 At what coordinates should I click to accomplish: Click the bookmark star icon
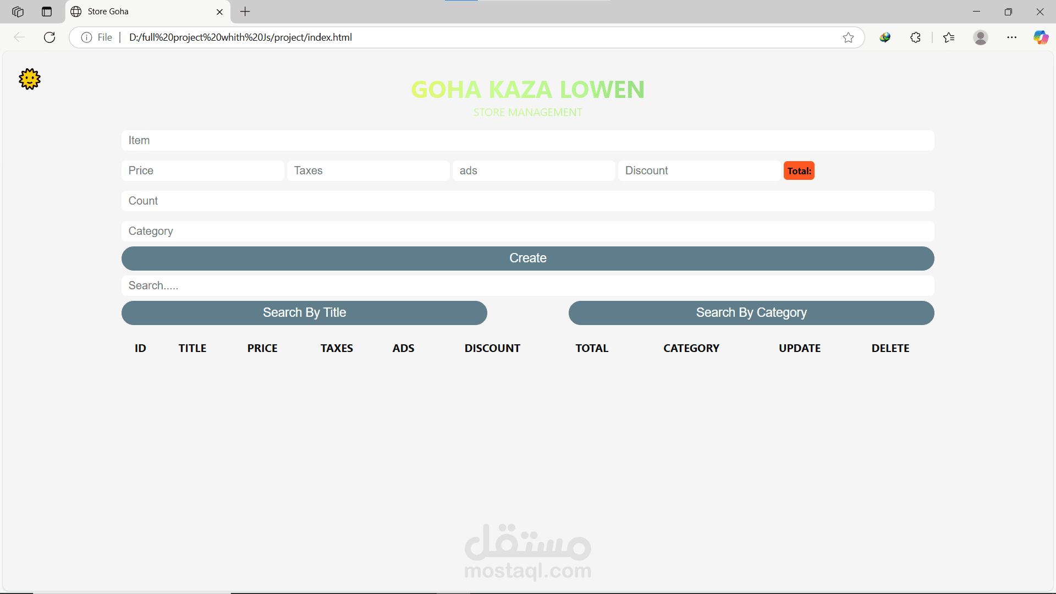[x=848, y=37]
